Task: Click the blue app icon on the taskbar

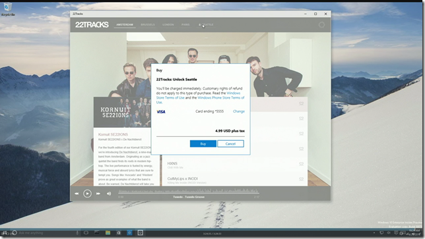Action: click(129, 233)
